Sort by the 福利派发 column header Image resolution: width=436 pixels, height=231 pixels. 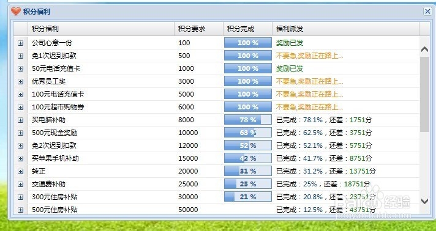(x=345, y=29)
